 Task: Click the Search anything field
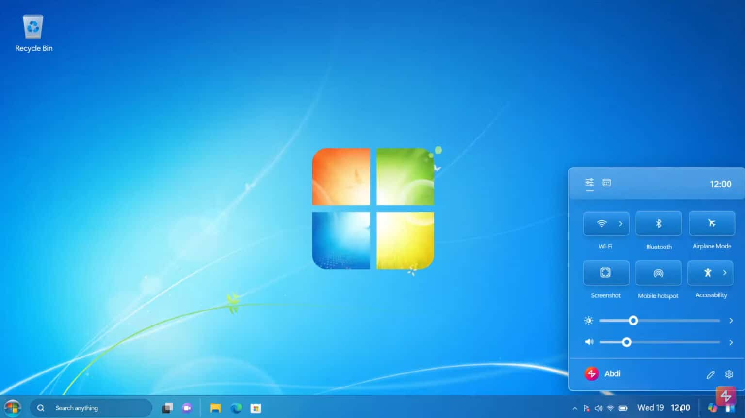[91, 407]
